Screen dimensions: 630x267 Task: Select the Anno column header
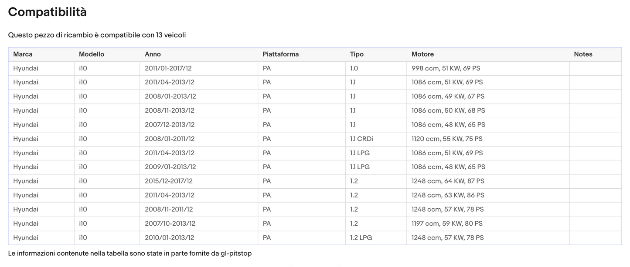pyautogui.click(x=153, y=54)
